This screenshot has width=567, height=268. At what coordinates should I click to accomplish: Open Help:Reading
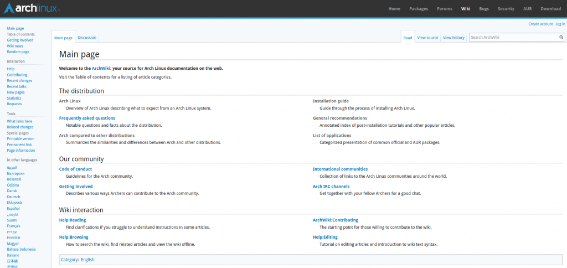pos(73,220)
